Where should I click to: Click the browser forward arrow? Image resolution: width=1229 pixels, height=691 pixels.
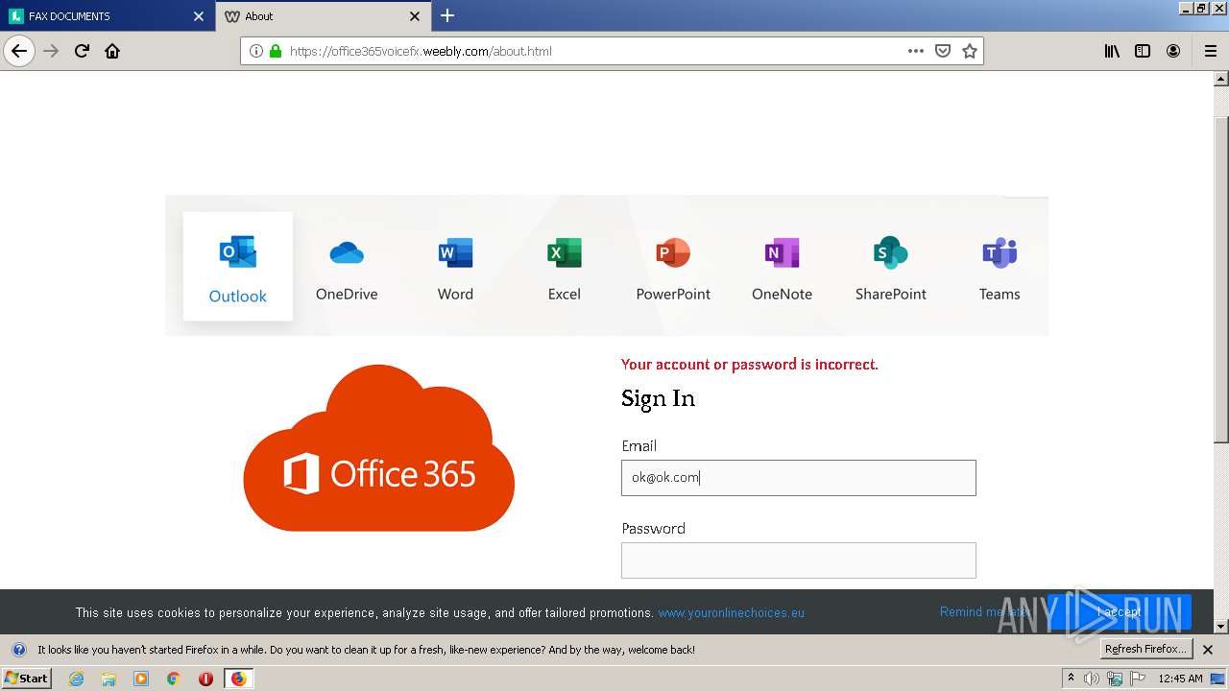pyautogui.click(x=51, y=51)
